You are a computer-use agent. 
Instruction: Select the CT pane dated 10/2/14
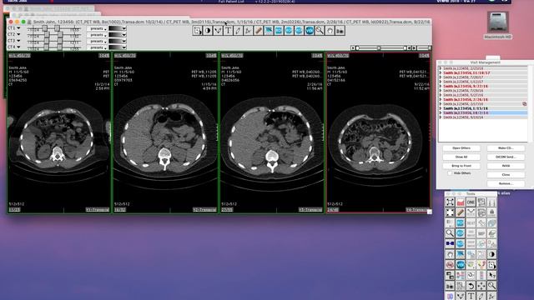59,132
